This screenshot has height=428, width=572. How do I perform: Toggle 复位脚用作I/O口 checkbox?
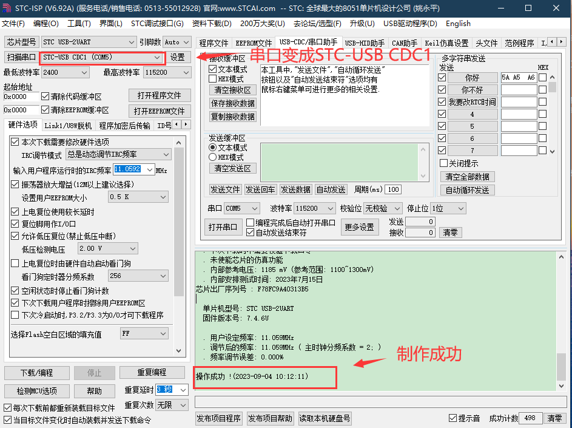[x=15, y=224]
